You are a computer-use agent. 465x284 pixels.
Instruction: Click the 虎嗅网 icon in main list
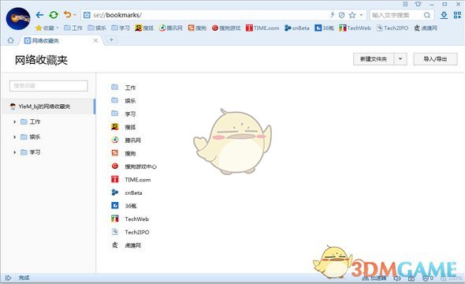(115, 245)
